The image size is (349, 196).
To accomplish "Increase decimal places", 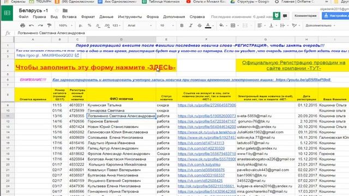I will 107,26.
